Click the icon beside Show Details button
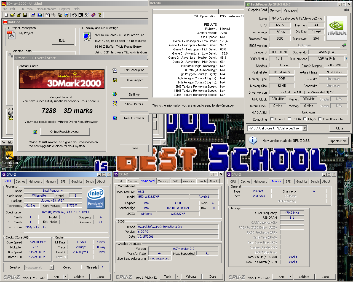 coord(115,104)
